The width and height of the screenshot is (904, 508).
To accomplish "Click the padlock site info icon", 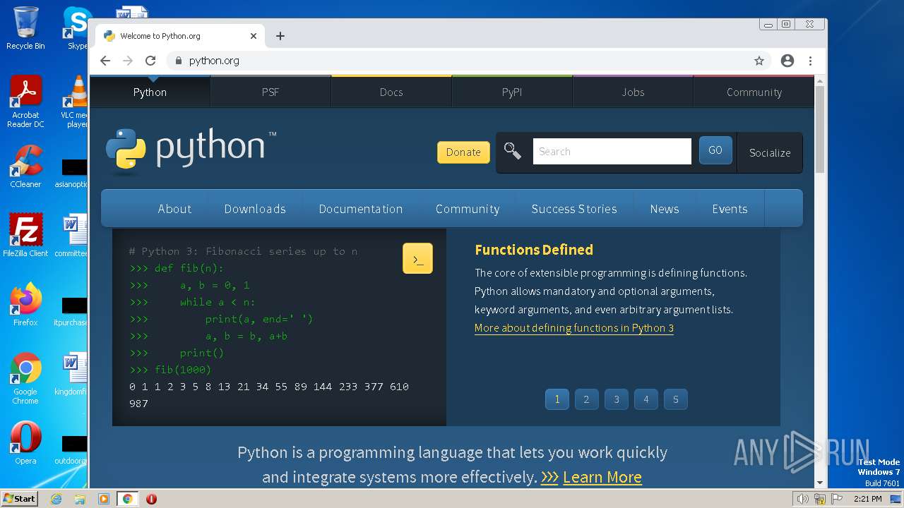I will point(179,61).
